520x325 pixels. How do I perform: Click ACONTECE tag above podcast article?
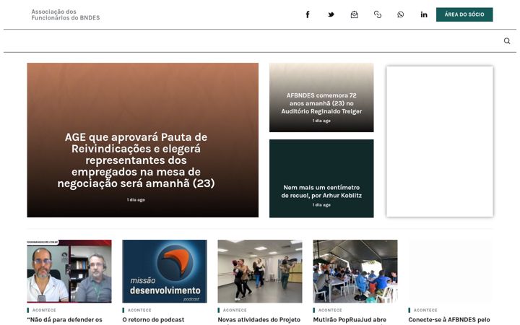tap(139, 310)
